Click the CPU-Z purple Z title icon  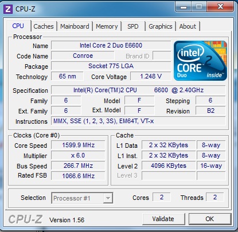click(x=8, y=9)
